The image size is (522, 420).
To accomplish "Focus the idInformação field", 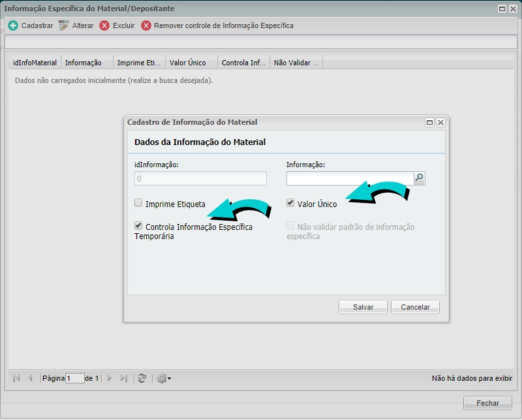I will (200, 178).
